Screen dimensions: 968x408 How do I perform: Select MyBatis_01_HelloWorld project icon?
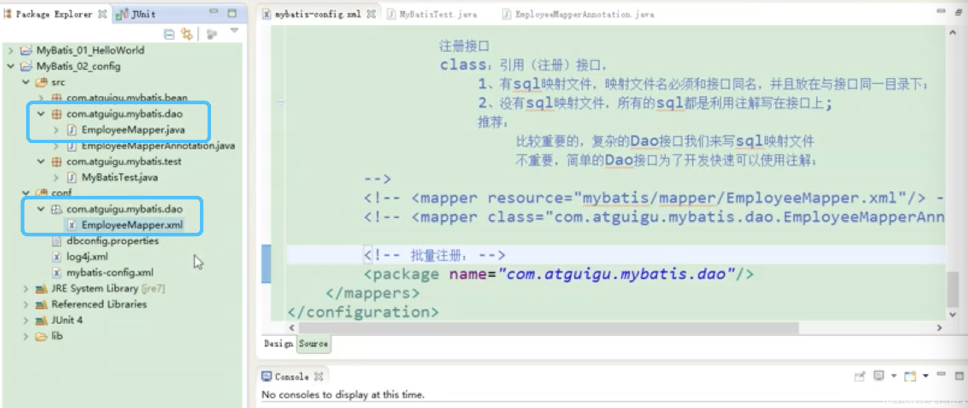tap(26, 50)
